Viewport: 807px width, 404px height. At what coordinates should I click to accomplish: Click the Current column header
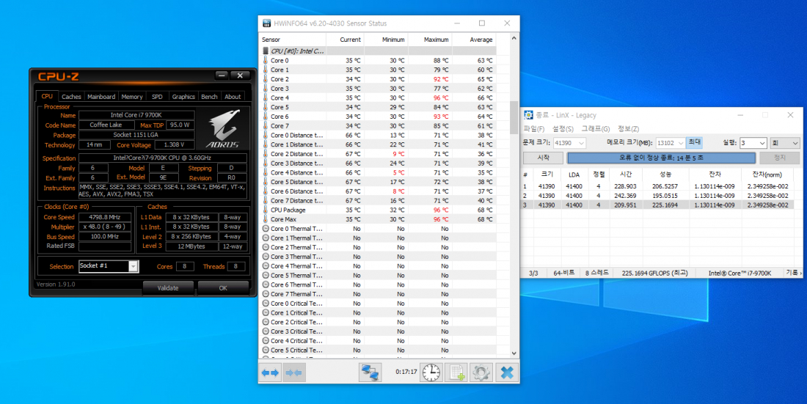[344, 40]
